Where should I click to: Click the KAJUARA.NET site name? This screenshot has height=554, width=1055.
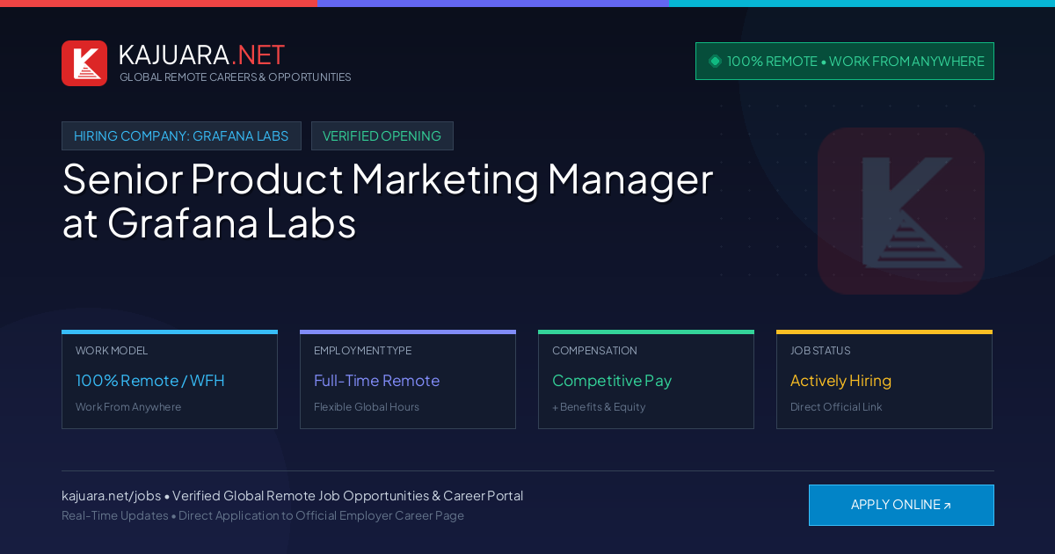pos(201,55)
